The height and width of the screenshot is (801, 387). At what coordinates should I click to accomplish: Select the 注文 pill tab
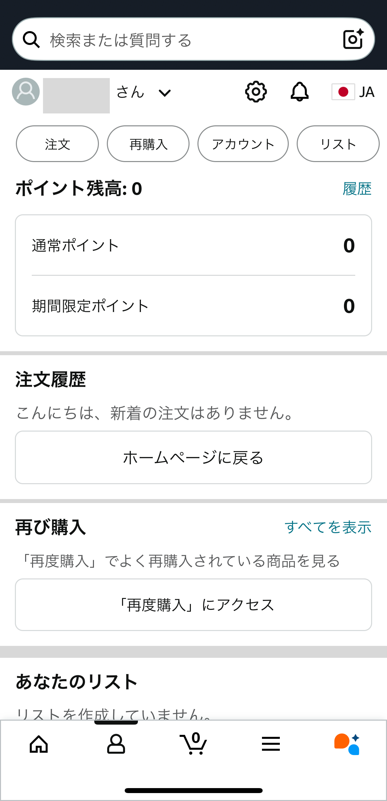[x=57, y=144]
